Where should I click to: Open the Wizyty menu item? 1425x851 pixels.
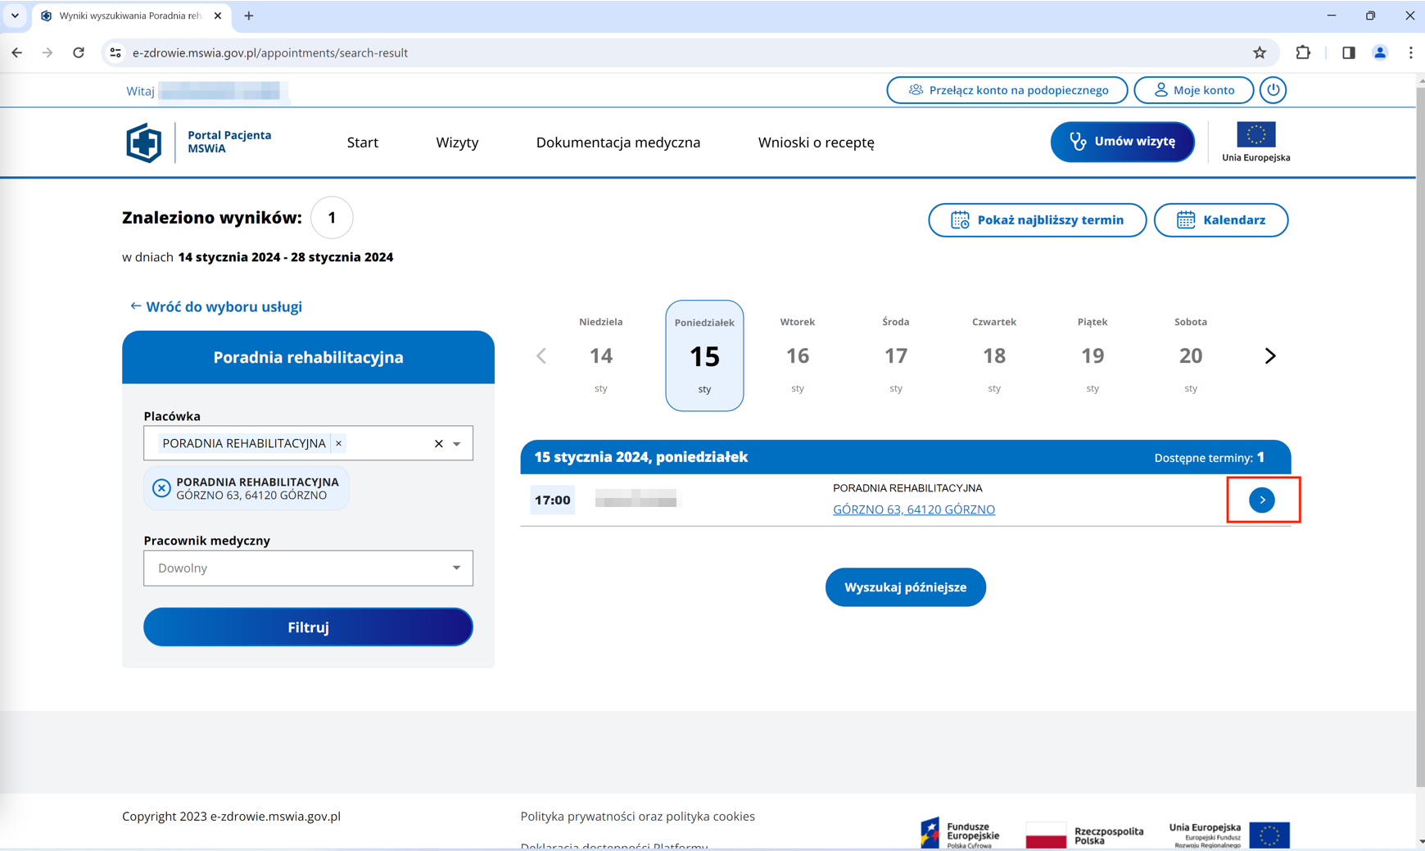click(x=457, y=143)
